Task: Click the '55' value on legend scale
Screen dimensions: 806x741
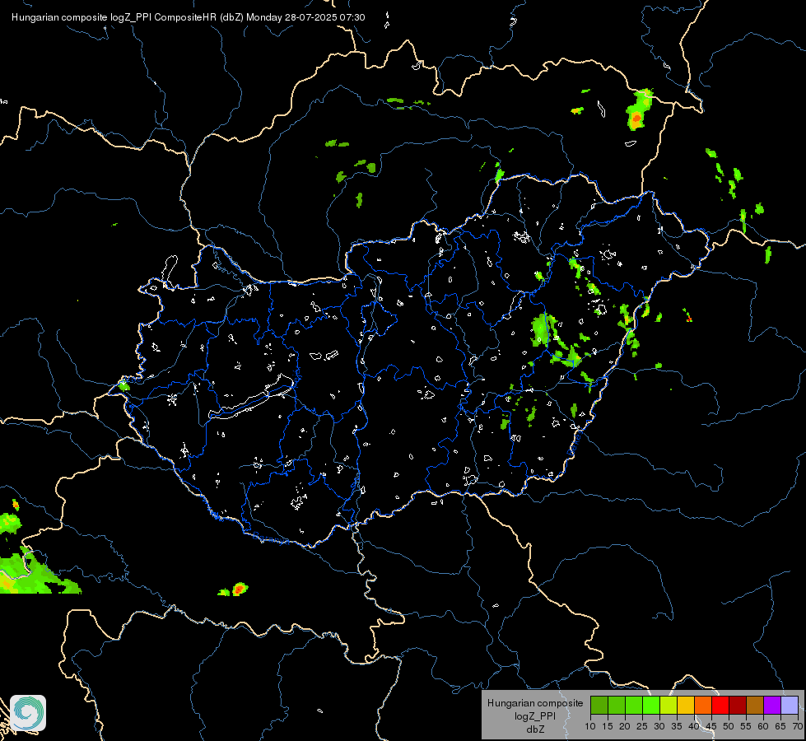Action: 746,727
